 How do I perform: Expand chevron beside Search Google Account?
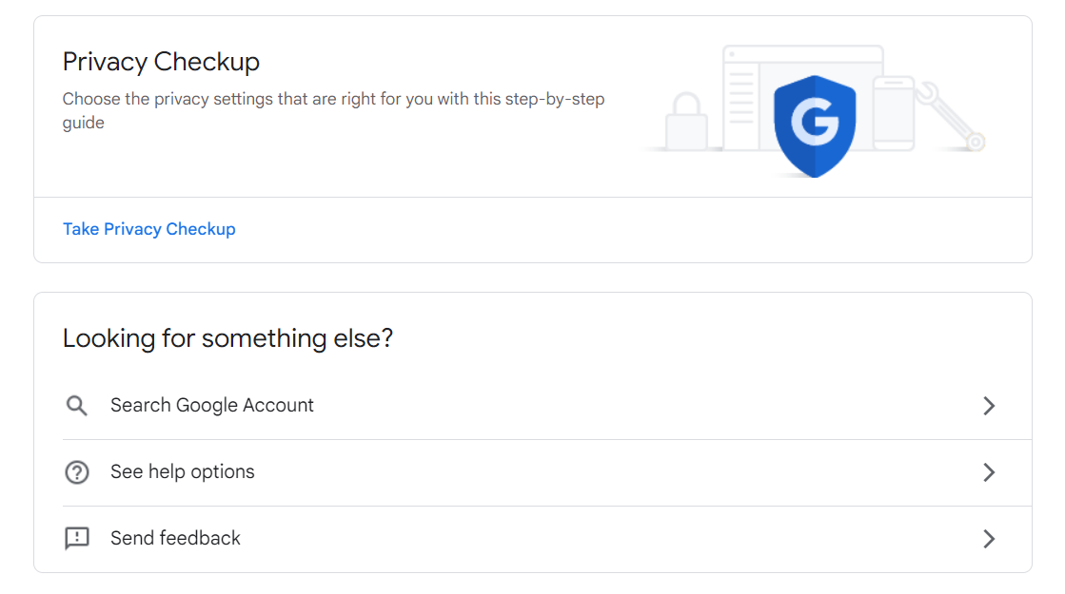[989, 406]
